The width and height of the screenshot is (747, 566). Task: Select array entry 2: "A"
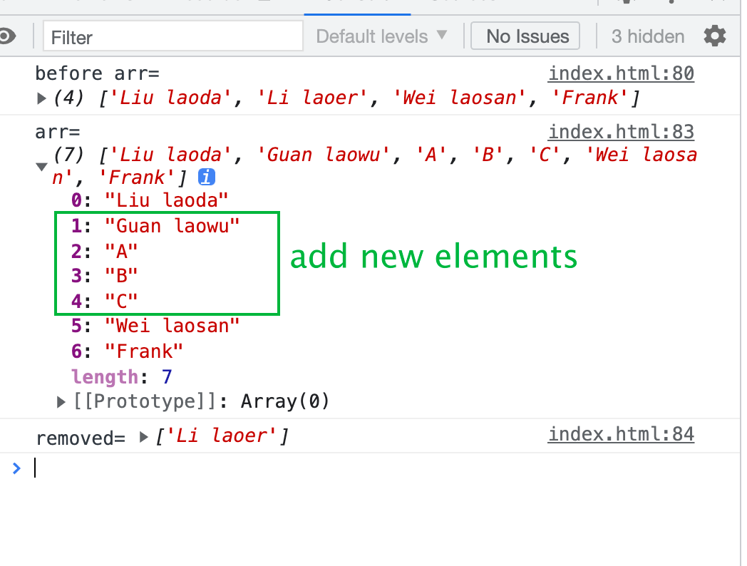point(104,251)
